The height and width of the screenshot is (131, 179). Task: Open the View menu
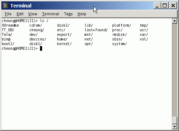click(33, 14)
